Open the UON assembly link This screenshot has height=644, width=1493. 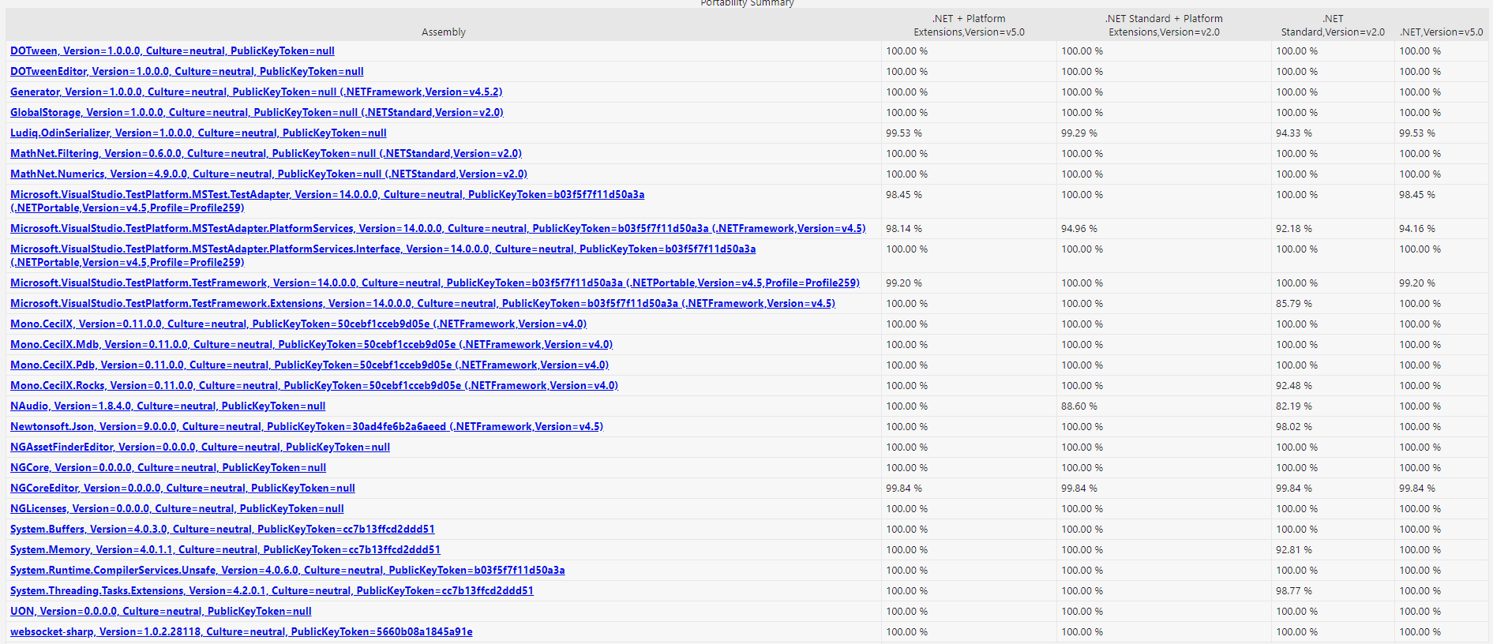pyautogui.click(x=161, y=612)
